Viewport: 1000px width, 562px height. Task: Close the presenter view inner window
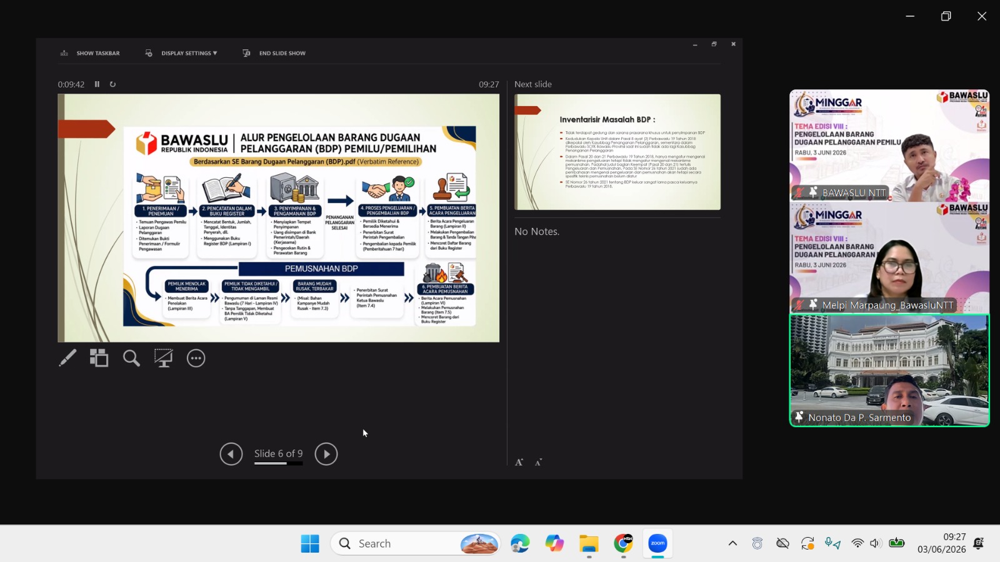point(733,44)
